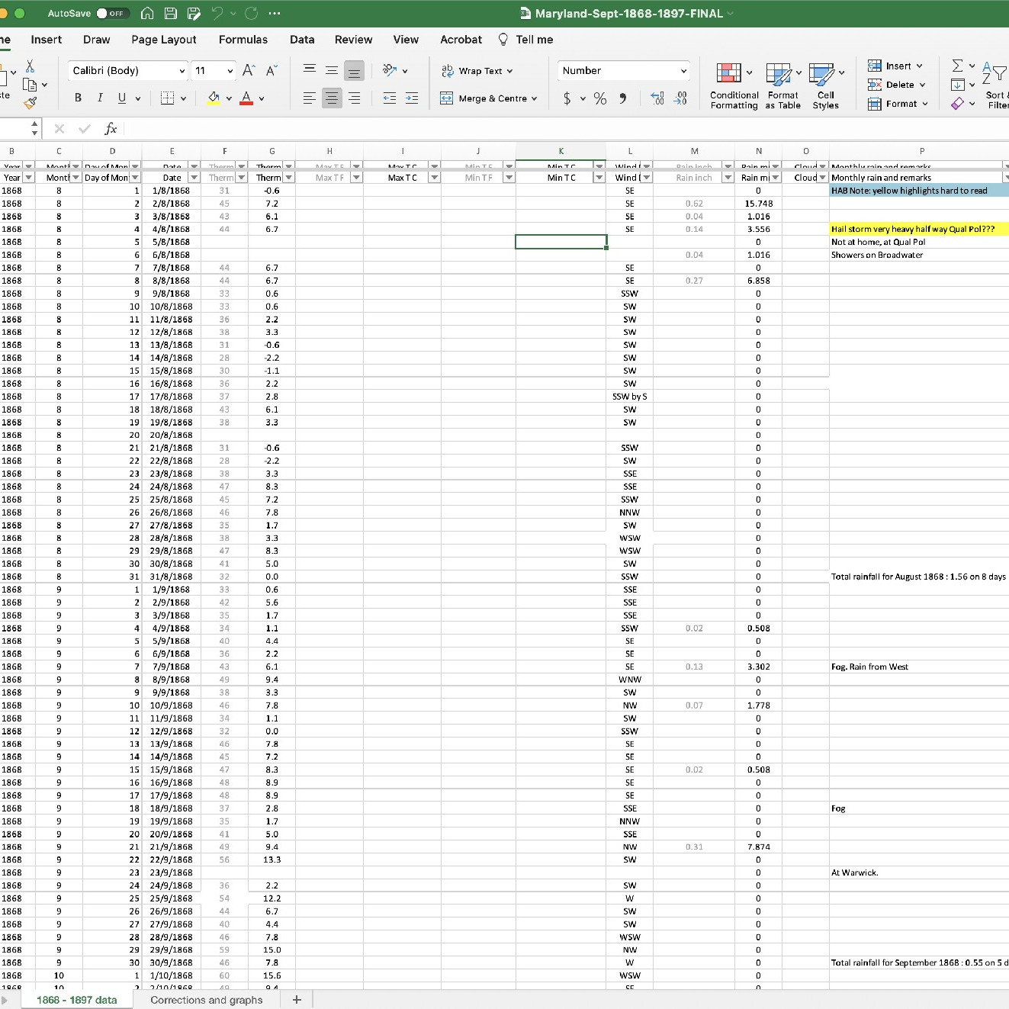Open the yellow fill colour picker
Image resolution: width=1009 pixels, height=1009 pixels.
click(x=228, y=98)
